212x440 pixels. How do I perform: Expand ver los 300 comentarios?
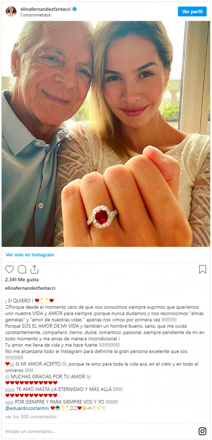tap(31, 417)
